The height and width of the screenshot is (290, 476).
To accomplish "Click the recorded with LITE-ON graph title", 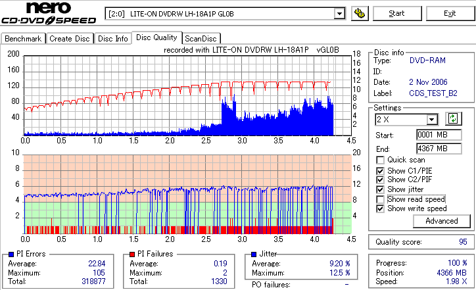I will coord(251,50).
